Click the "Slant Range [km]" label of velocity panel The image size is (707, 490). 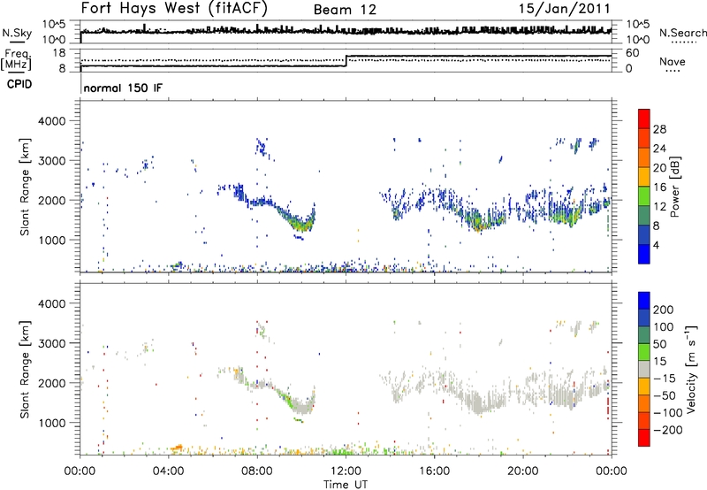(x=25, y=370)
